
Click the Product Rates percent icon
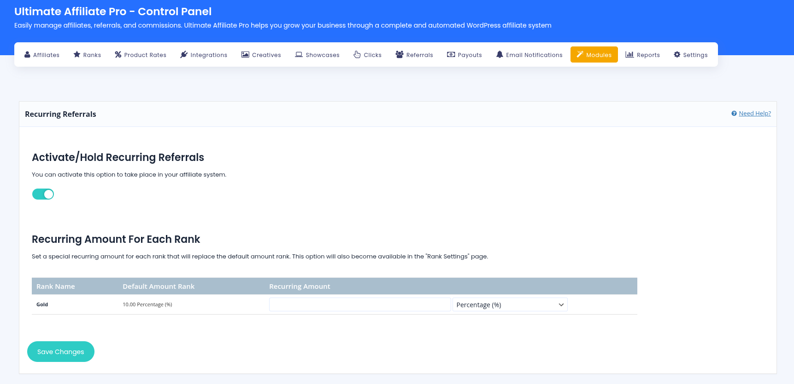pyautogui.click(x=118, y=55)
